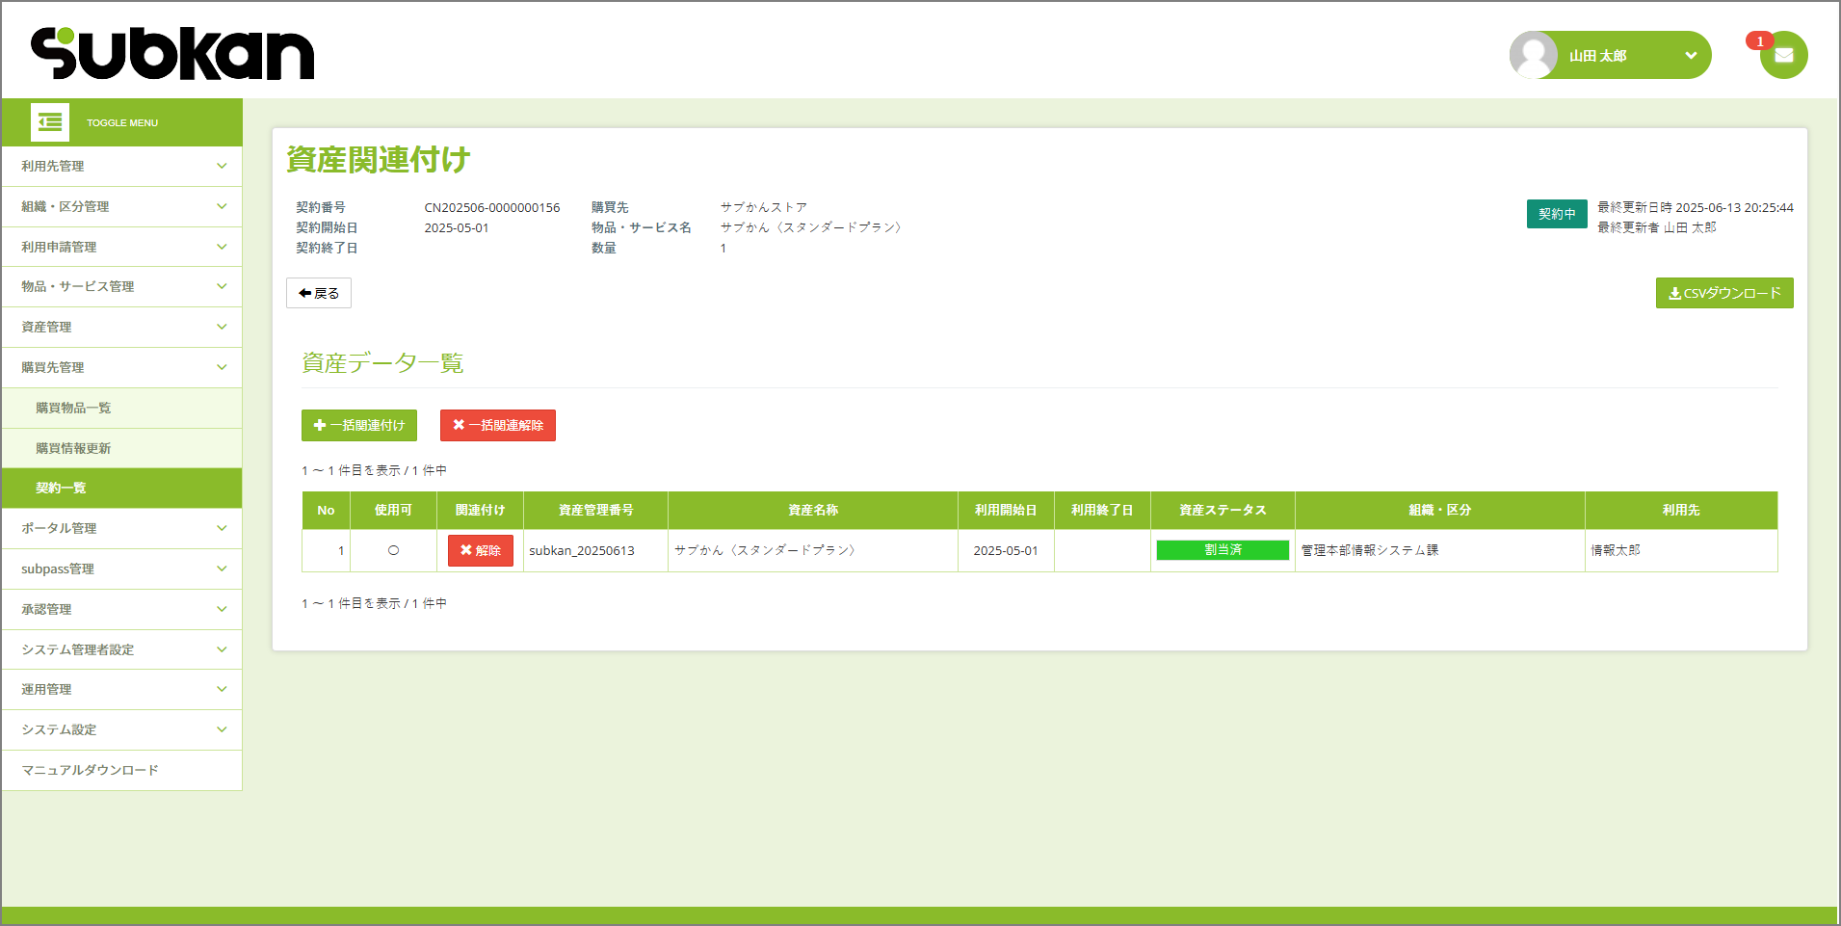Sort by 資産管理番号 column header
The height and width of the screenshot is (926, 1841).
coord(595,510)
